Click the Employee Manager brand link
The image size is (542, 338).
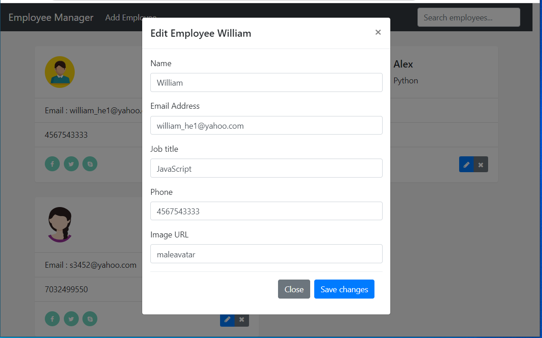point(51,18)
